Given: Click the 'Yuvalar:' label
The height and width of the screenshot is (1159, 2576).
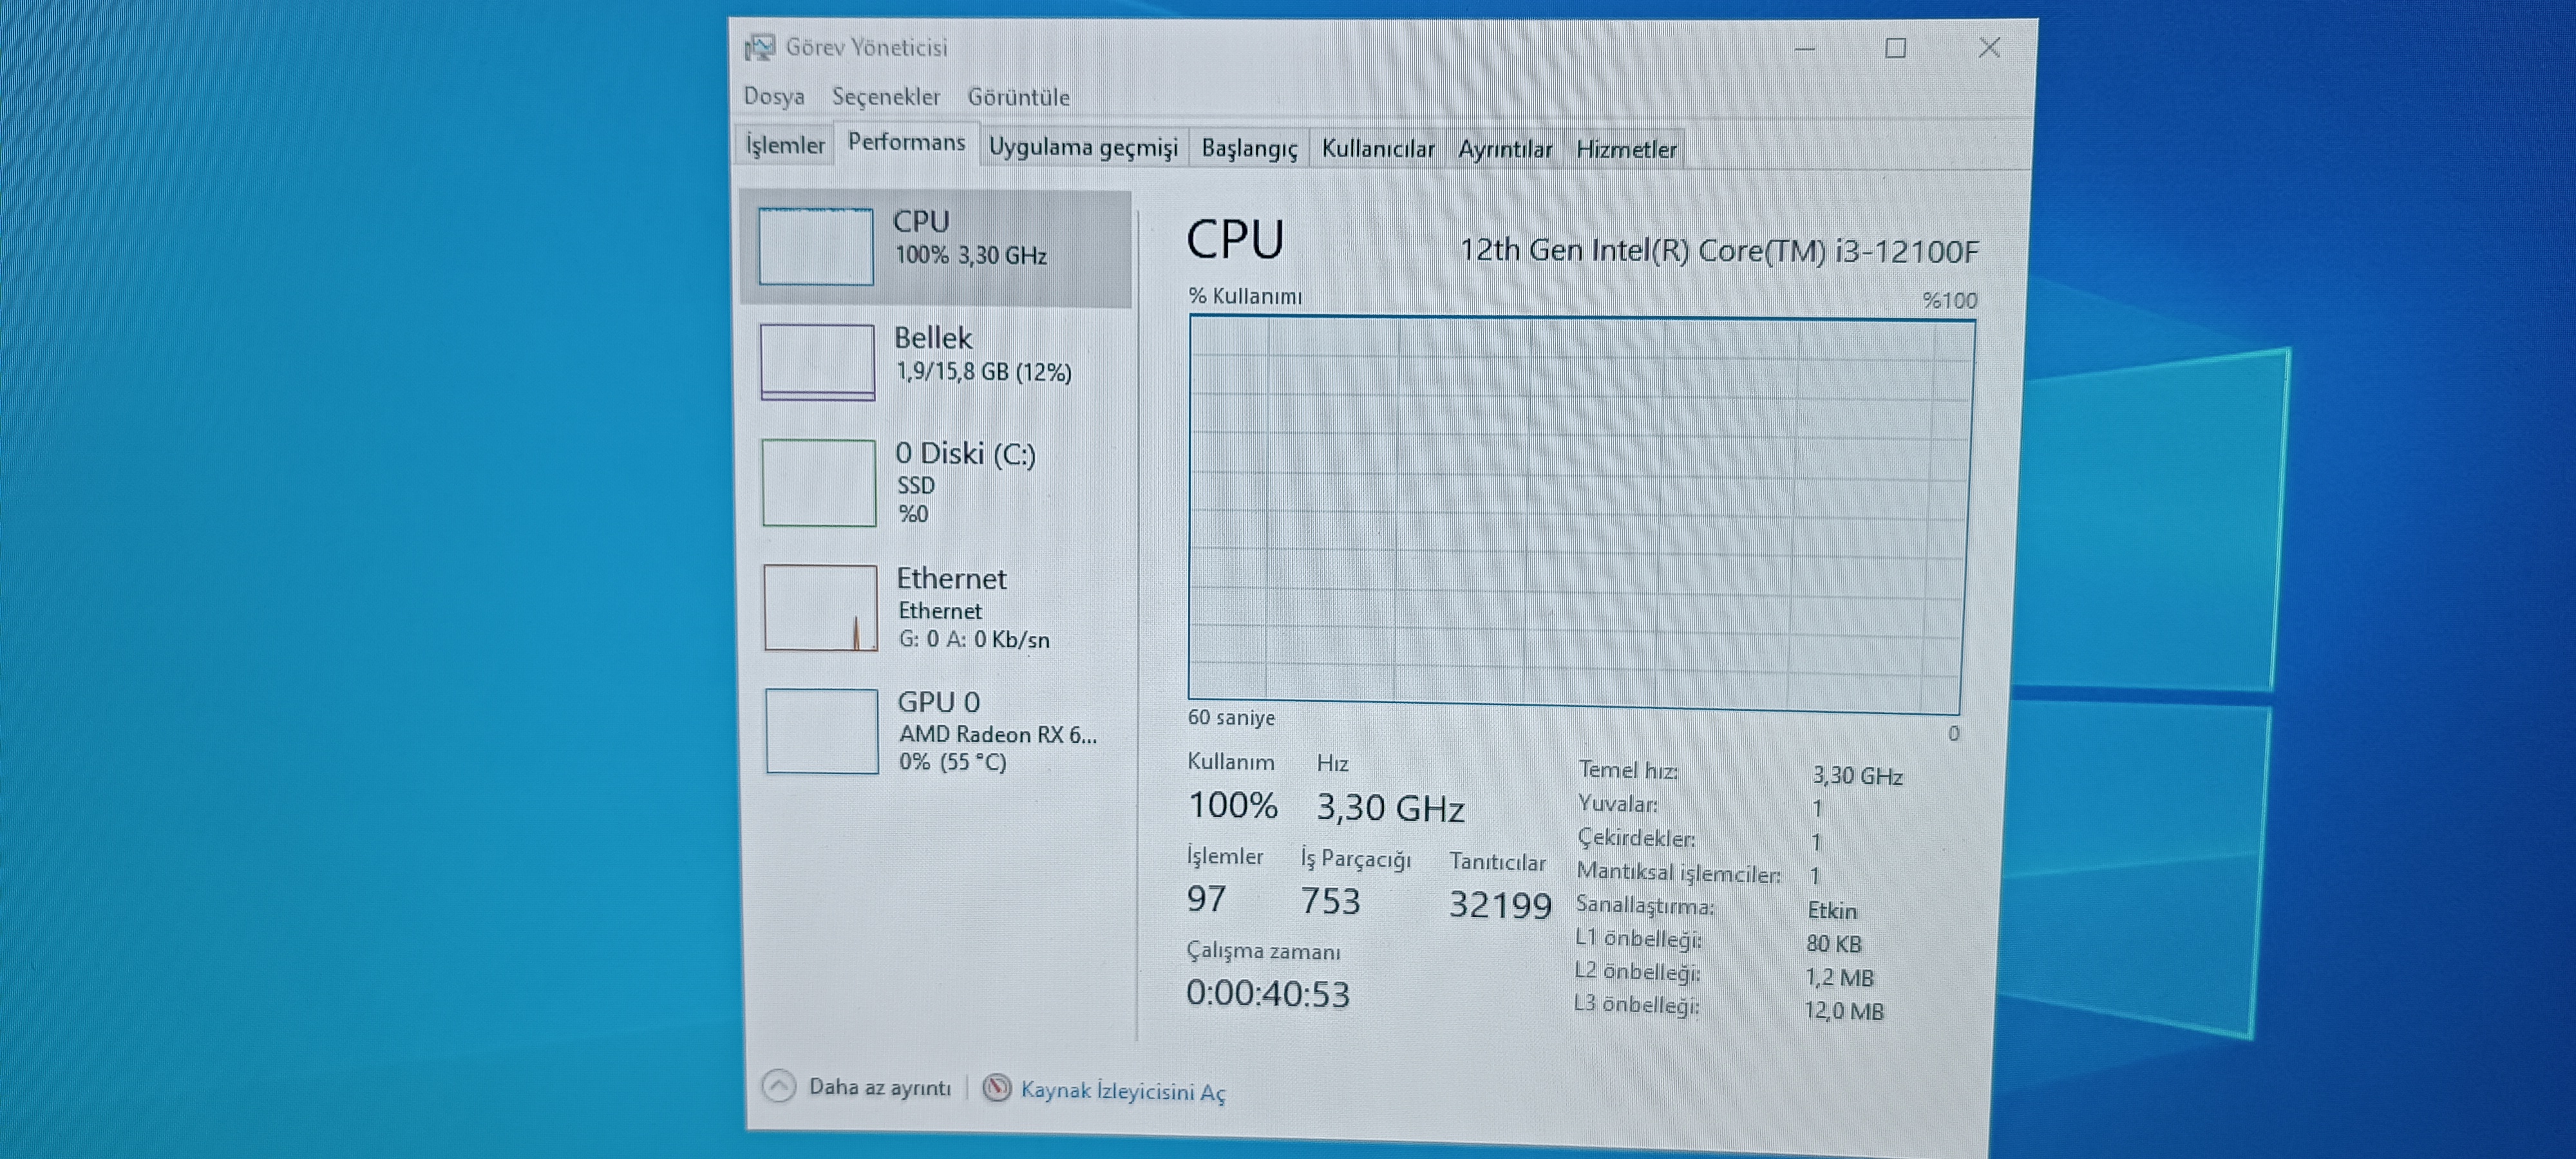Looking at the screenshot, I should 1618,804.
